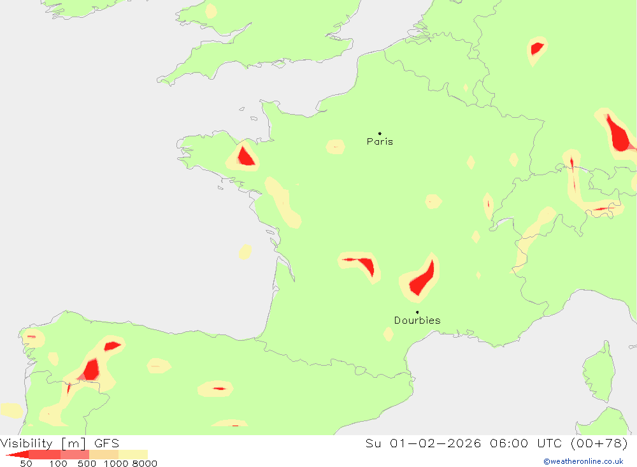The image size is (637, 467).
Task: Click the legend value '1000'
Action: tap(116, 464)
